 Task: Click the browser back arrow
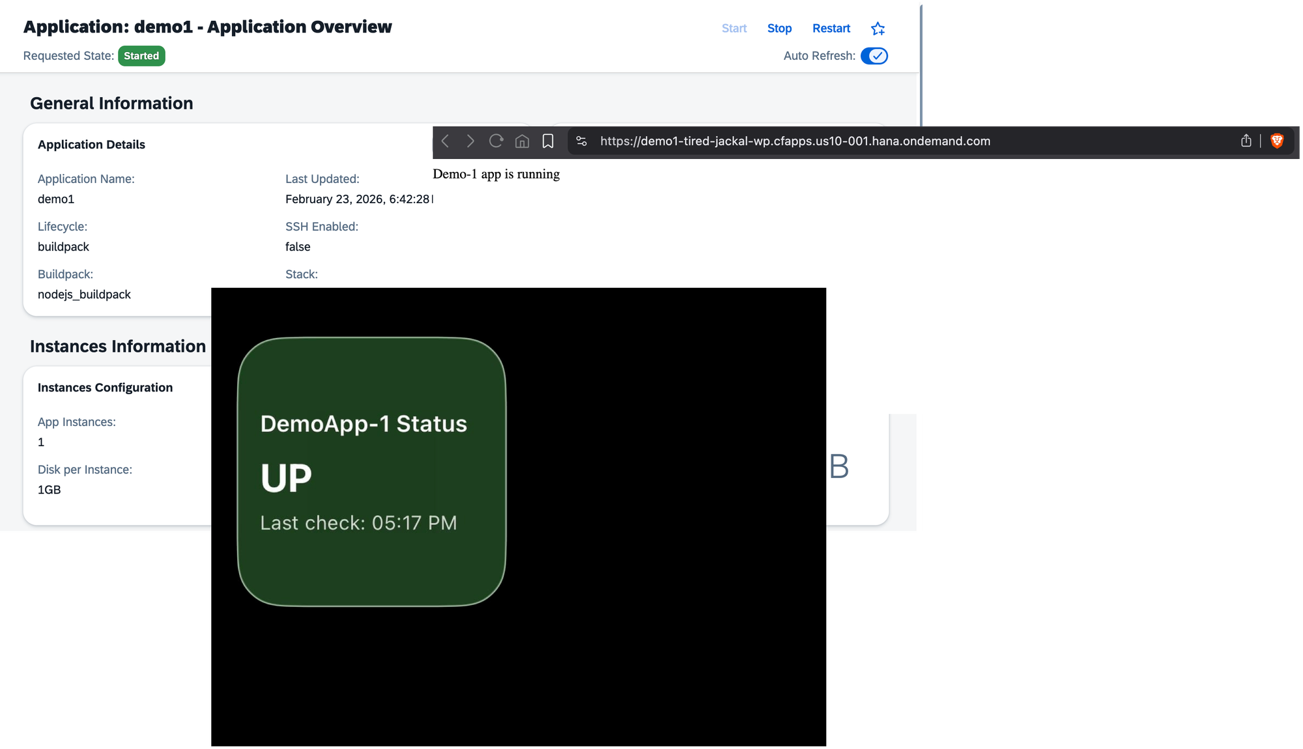(445, 141)
